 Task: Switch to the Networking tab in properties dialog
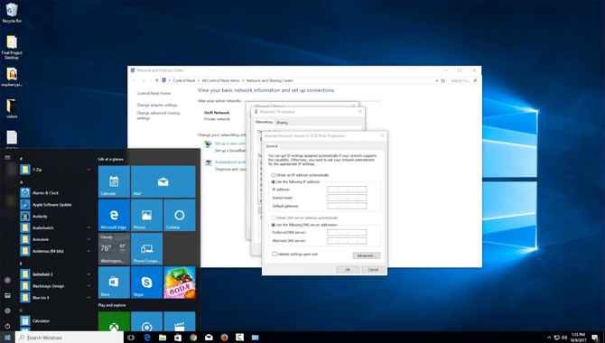pyautogui.click(x=265, y=122)
